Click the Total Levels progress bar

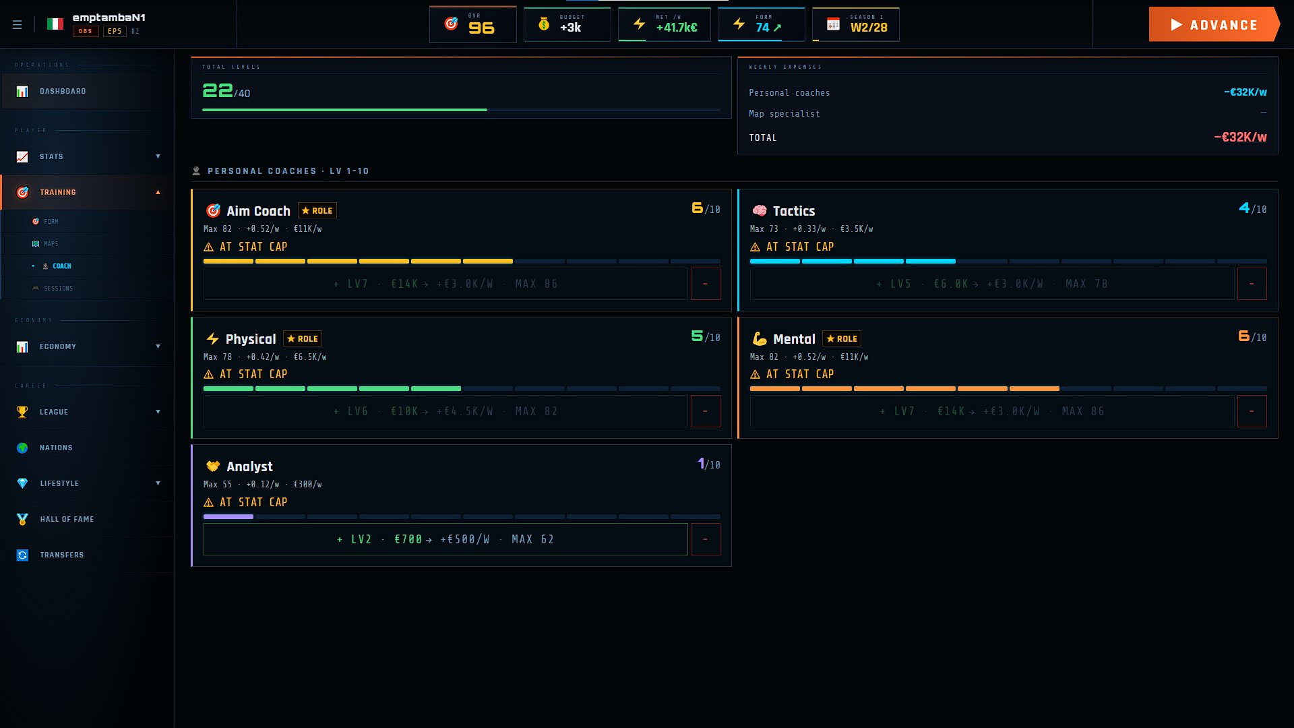pos(461,109)
